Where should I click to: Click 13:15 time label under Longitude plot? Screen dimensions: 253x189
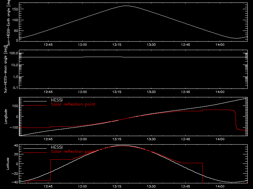pyautogui.click(x=117, y=139)
